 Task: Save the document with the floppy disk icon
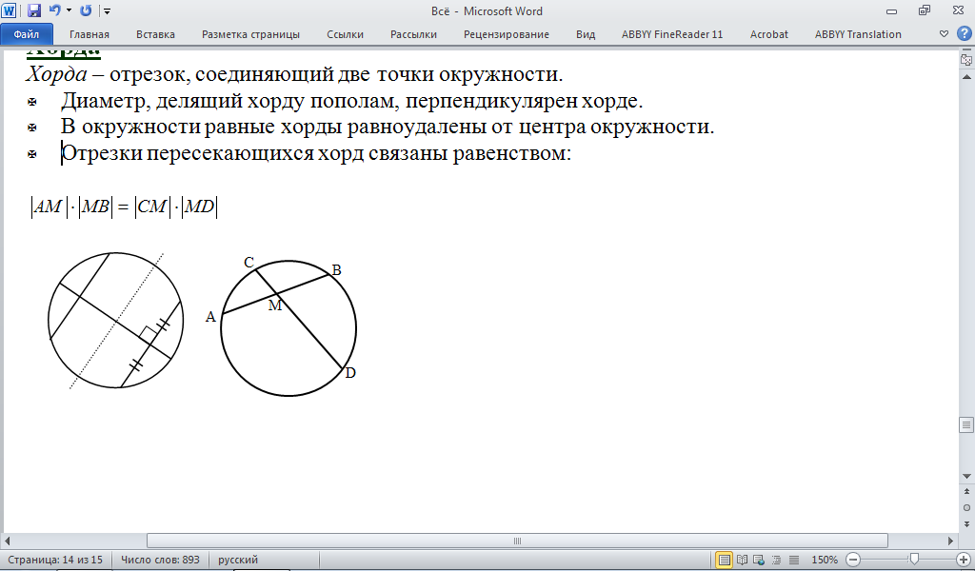click(34, 10)
